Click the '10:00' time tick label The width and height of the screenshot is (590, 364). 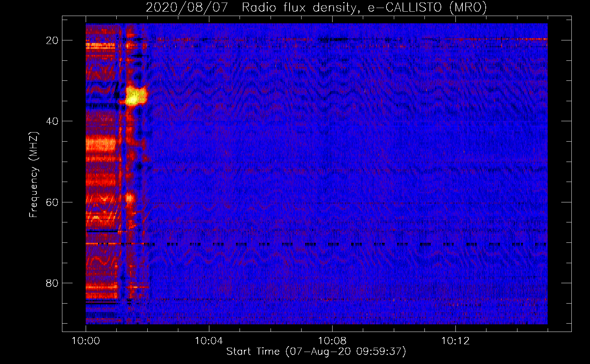point(86,341)
